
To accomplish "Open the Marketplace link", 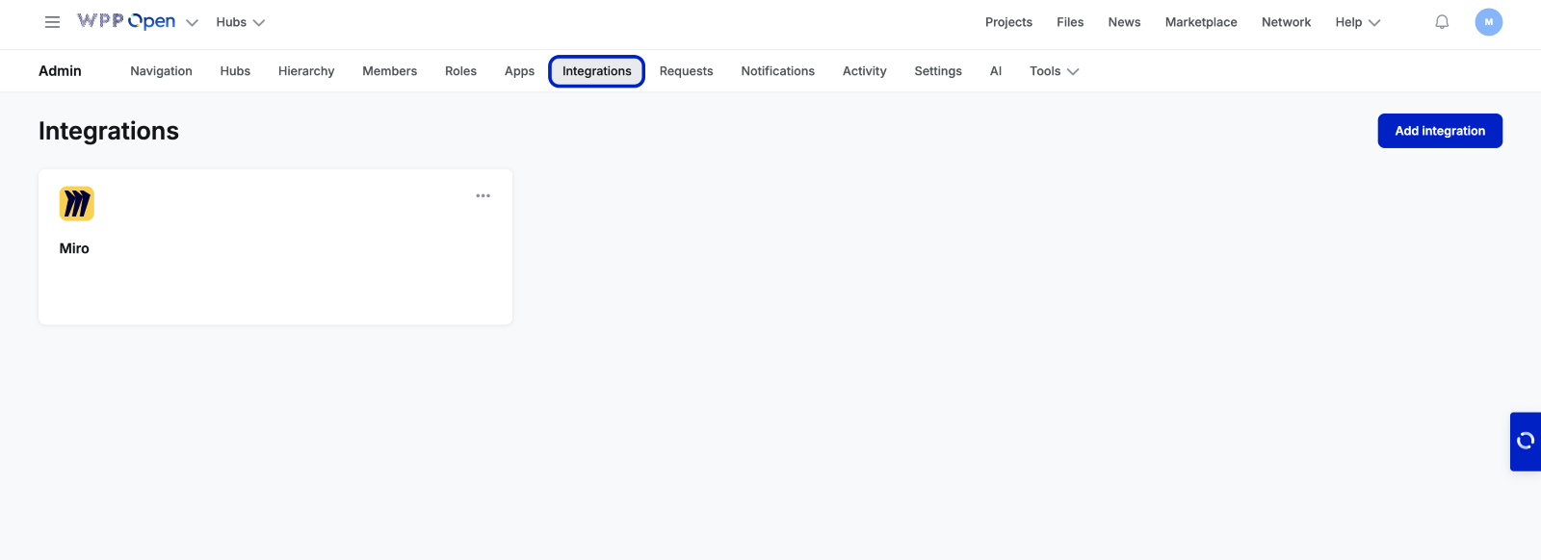I will coord(1201,22).
